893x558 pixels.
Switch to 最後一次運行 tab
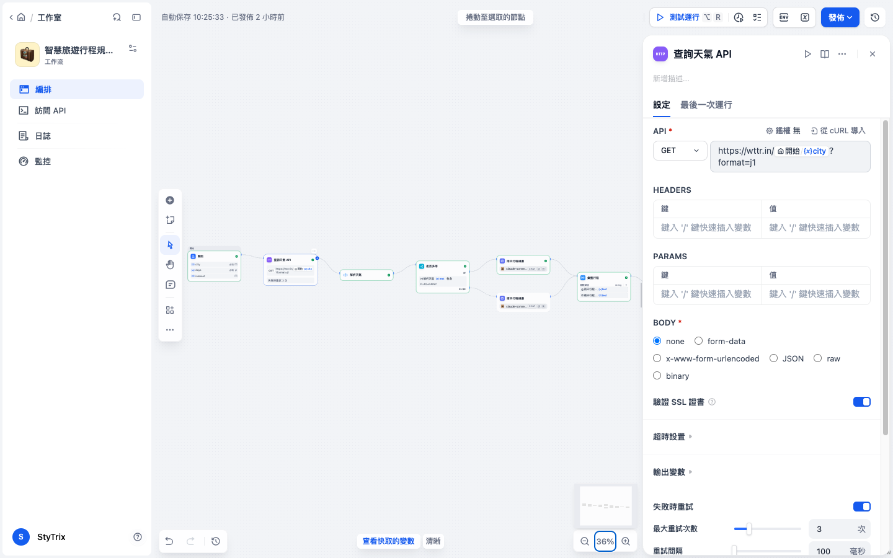[x=706, y=105]
